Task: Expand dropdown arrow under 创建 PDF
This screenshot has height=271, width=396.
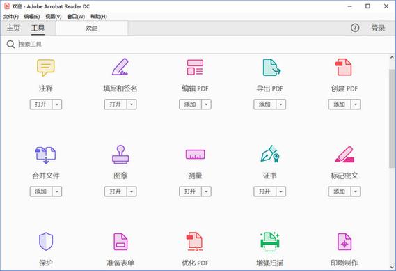Action: click(356, 104)
